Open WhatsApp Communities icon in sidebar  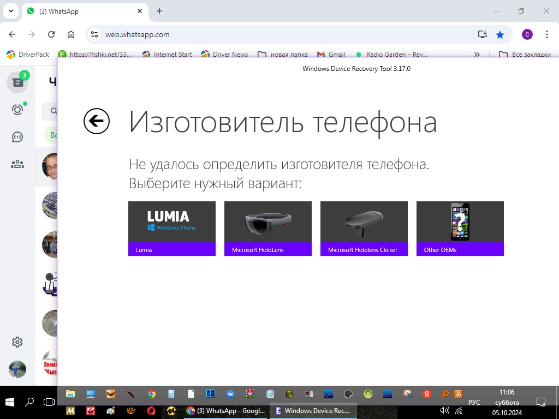17,164
